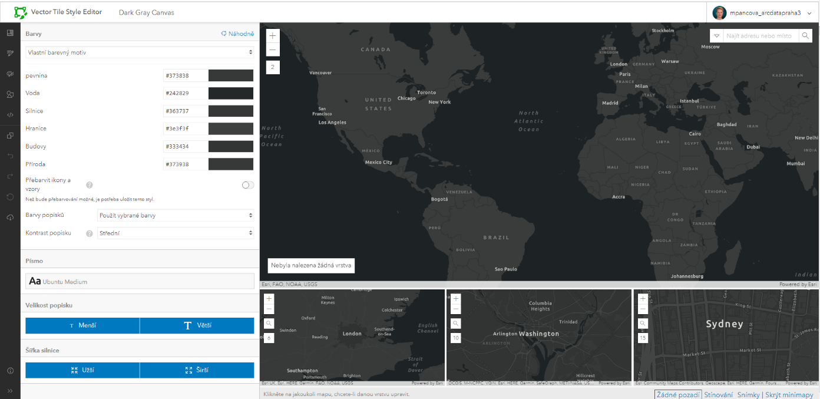Select the Žádné pozadí background option
This screenshot has width=820, height=399.
click(678, 395)
